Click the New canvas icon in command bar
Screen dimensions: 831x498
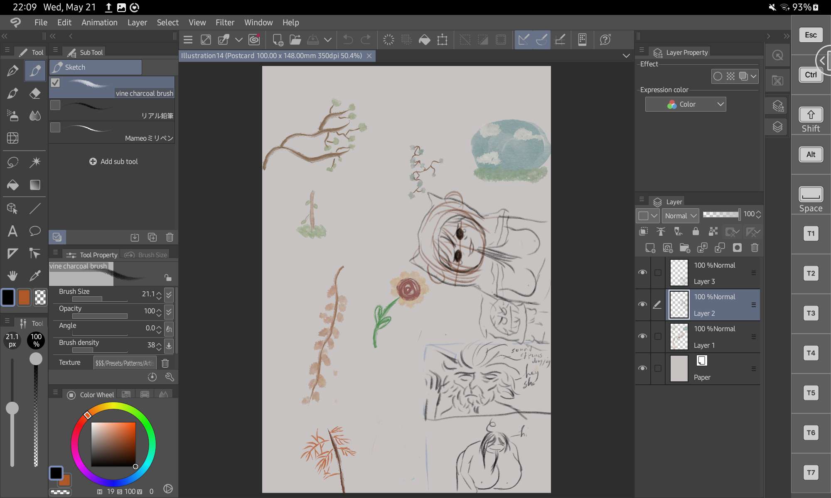coord(277,40)
